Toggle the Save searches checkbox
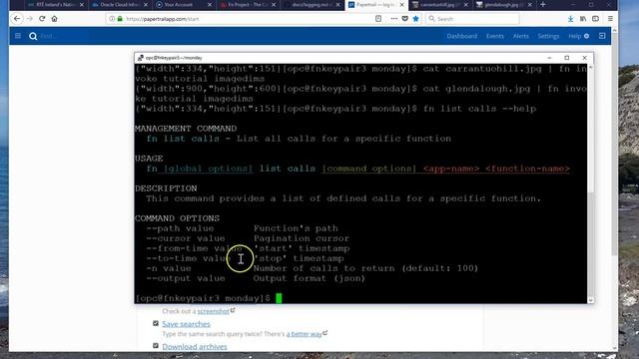The width and height of the screenshot is (639, 359). [x=156, y=323]
